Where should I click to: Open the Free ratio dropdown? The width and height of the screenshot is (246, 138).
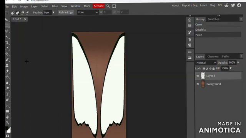tap(88, 12)
